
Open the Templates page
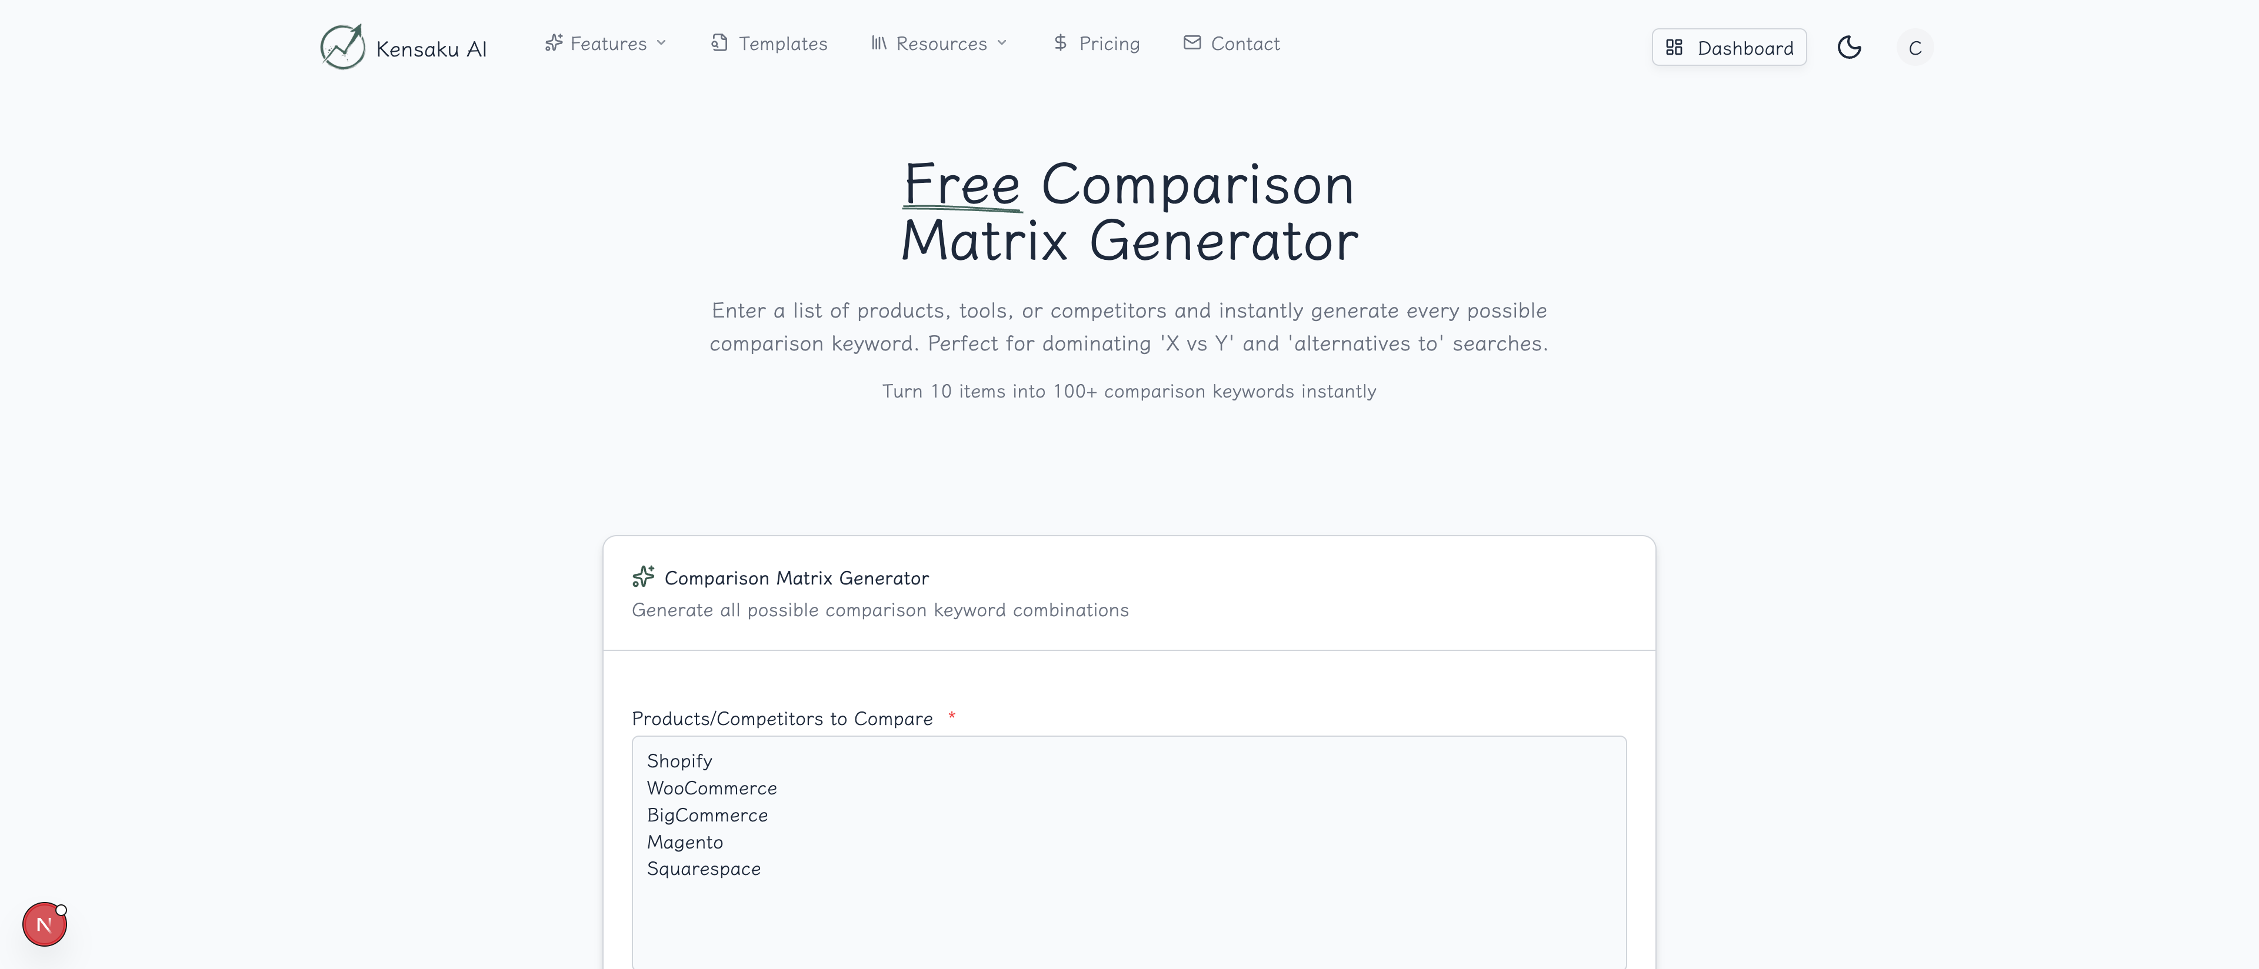point(782,44)
